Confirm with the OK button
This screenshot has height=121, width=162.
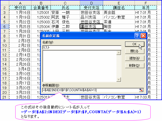click(135, 44)
